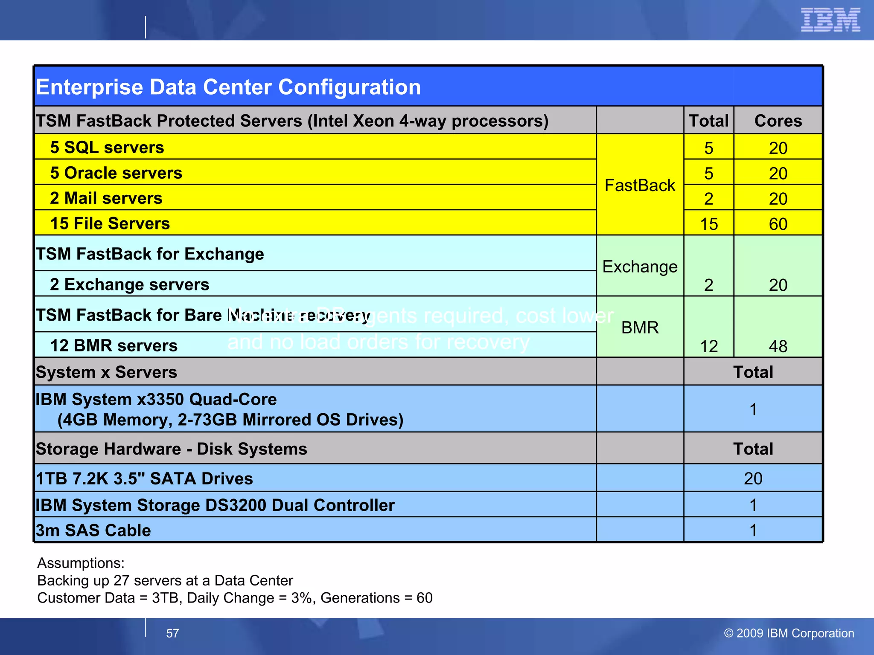Click the total value 1 for SAS Cable
This screenshot has width=874, height=655.
coord(753,530)
